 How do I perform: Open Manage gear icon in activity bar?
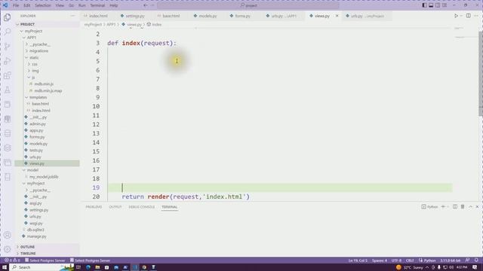coord(8,249)
